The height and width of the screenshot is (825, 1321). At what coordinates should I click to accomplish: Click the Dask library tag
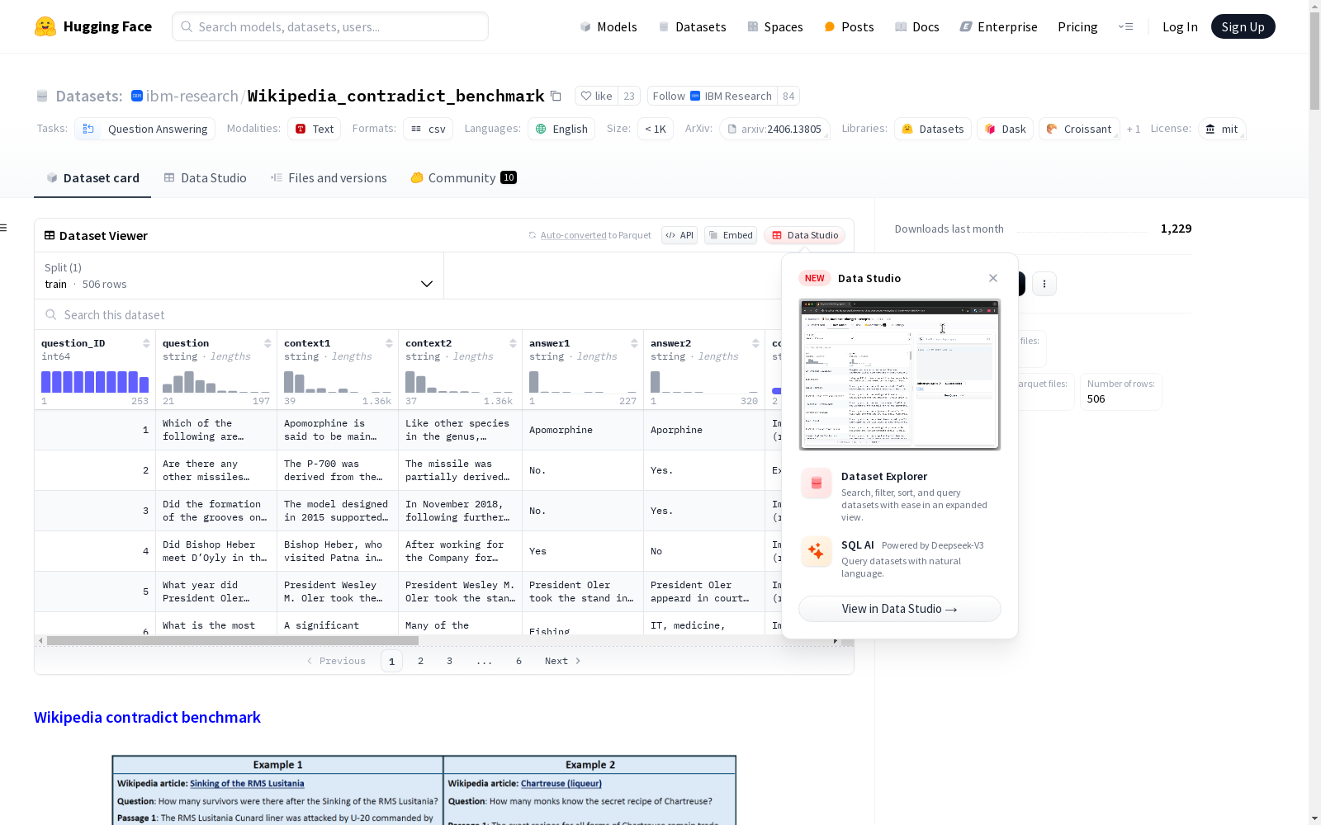1005,129
